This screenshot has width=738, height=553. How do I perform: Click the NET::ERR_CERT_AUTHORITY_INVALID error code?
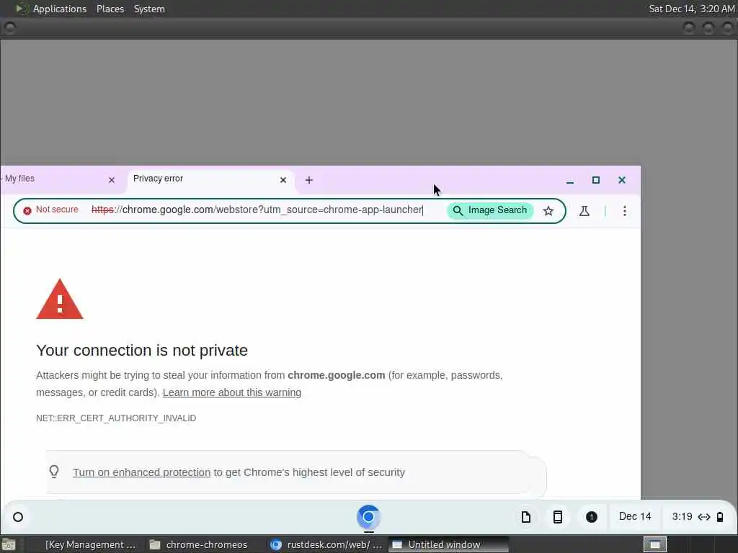point(116,418)
